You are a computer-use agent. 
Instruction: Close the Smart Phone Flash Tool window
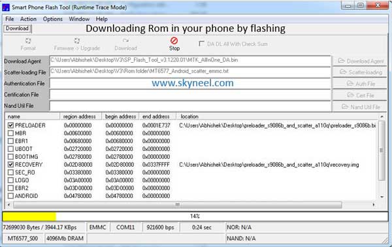coord(378,5)
